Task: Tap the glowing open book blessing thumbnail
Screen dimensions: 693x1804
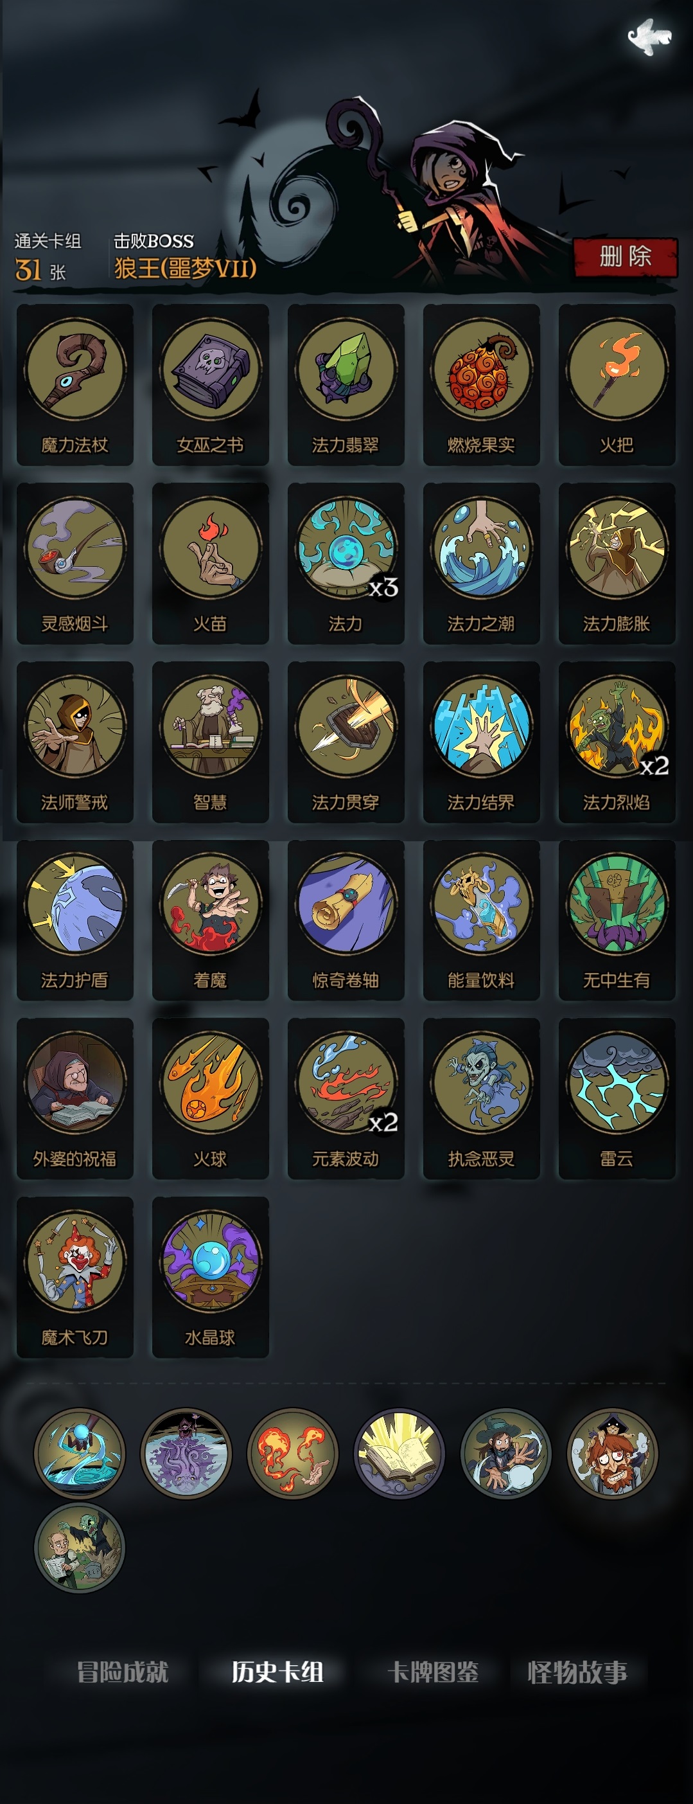Action: 399,1453
